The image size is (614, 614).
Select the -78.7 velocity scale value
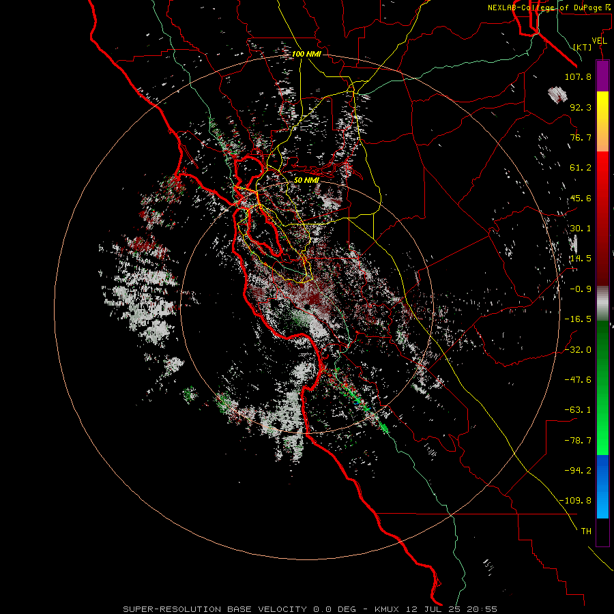click(578, 441)
